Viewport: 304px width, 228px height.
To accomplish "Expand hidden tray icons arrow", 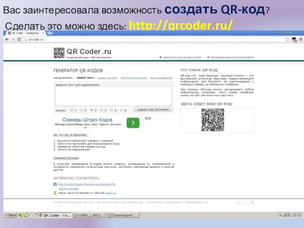I will tap(280, 215).
